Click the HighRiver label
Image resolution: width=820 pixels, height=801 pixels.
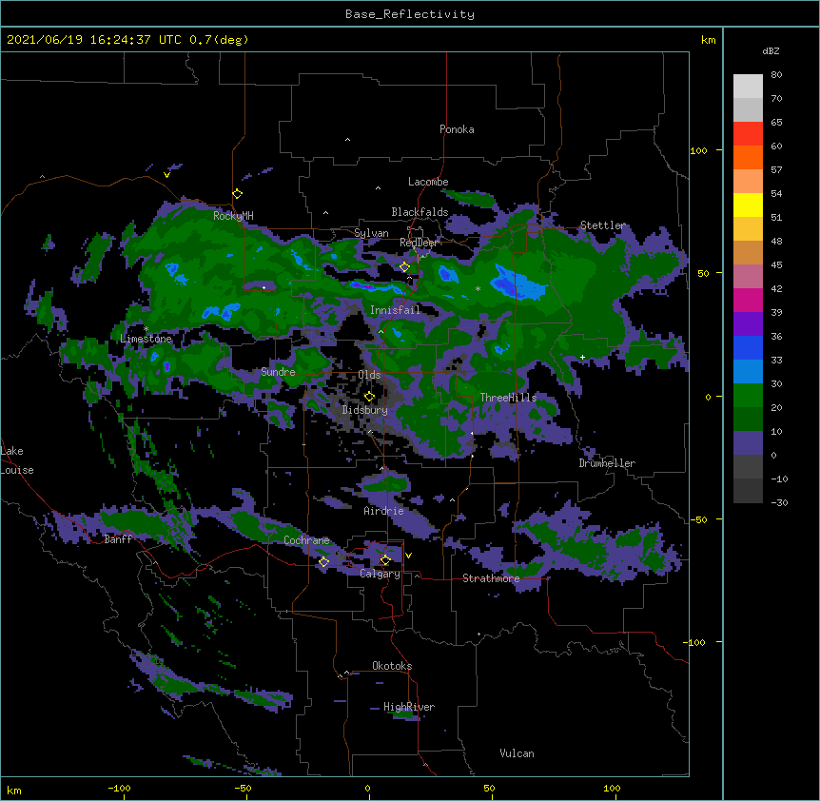[409, 707]
